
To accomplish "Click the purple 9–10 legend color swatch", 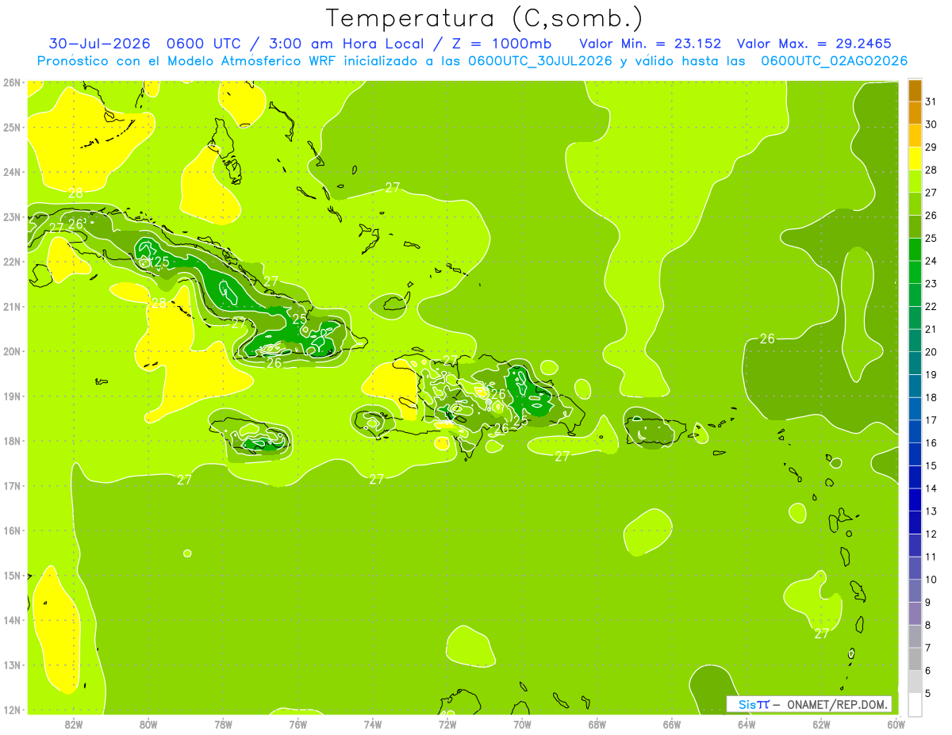I will click(x=915, y=591).
